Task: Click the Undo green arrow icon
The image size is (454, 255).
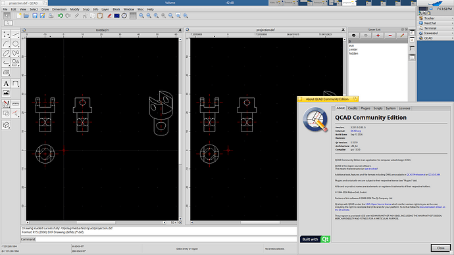Action: (61, 16)
